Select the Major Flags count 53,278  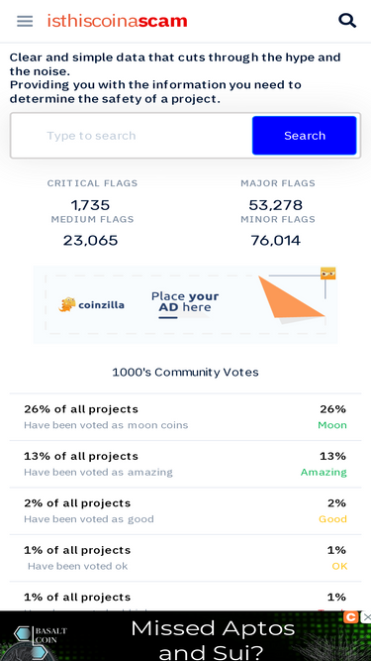click(x=275, y=205)
